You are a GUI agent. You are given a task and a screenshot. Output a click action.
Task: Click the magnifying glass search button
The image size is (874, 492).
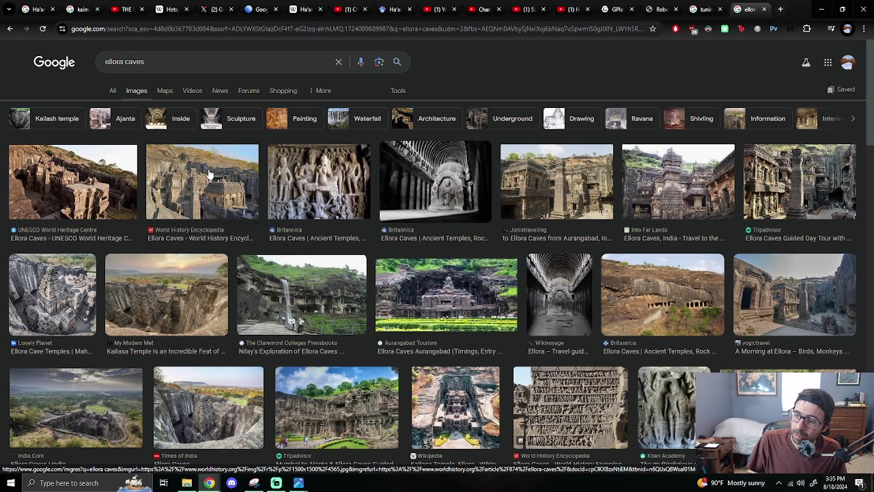point(397,61)
